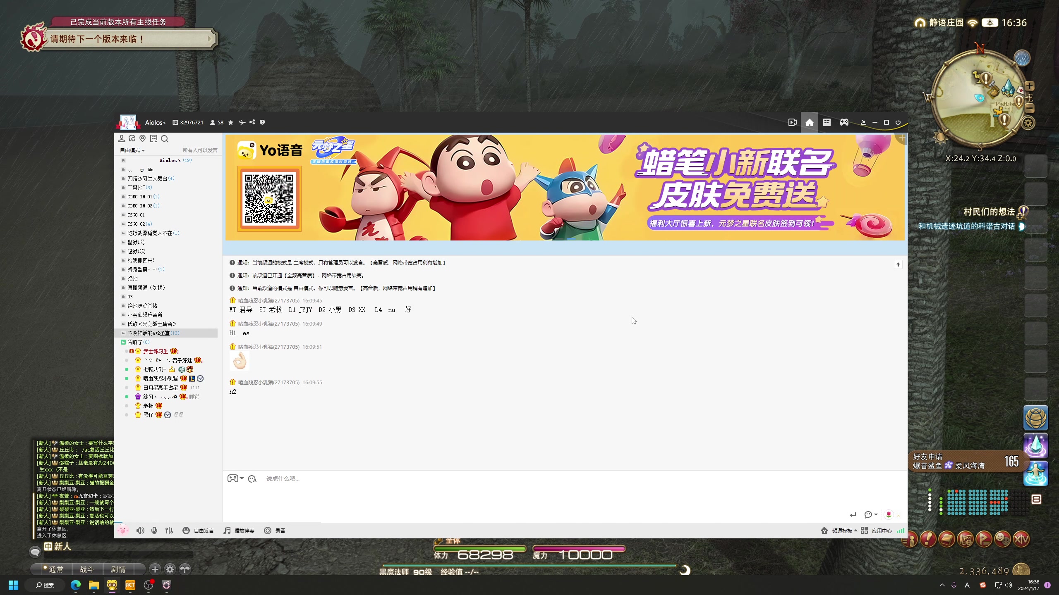Image resolution: width=1059 pixels, height=595 pixels.
Task: Switch to the home tab icon
Action: coord(810,122)
